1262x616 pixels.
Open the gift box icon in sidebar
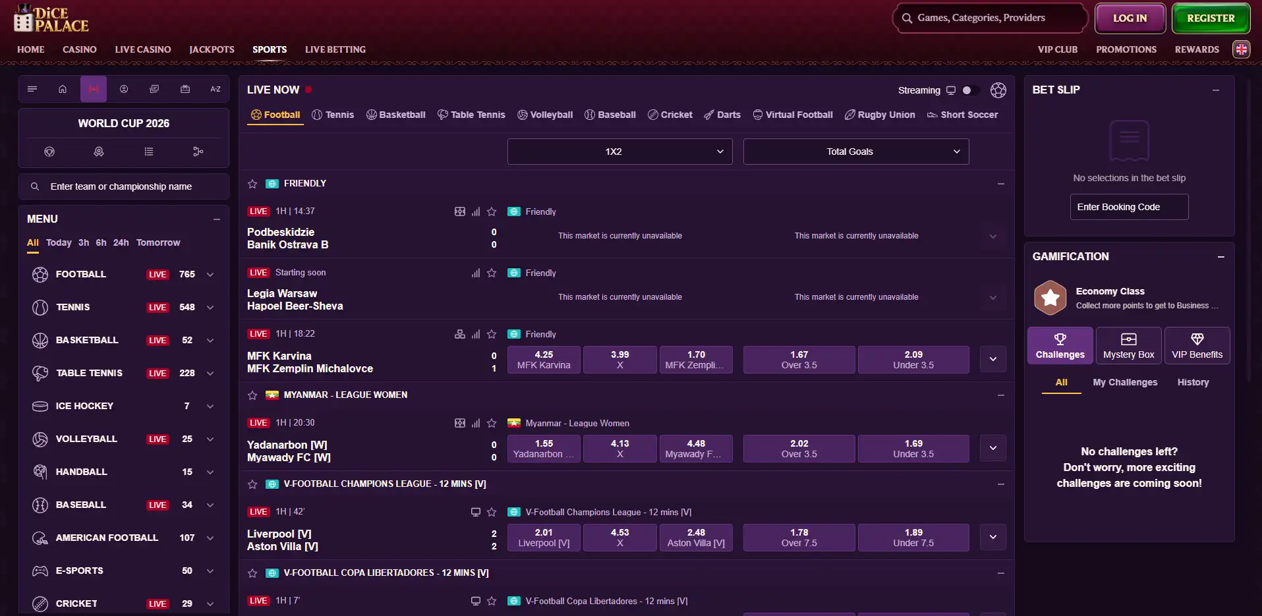click(185, 89)
